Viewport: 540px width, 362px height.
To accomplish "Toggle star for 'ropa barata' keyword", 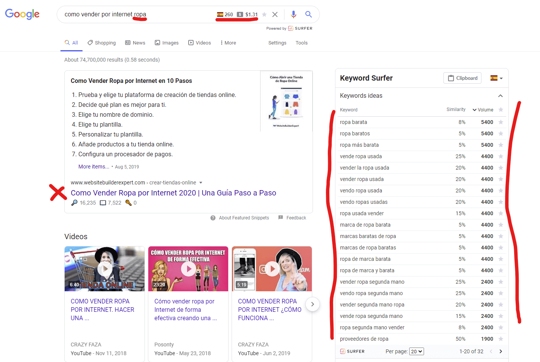I will pos(501,122).
